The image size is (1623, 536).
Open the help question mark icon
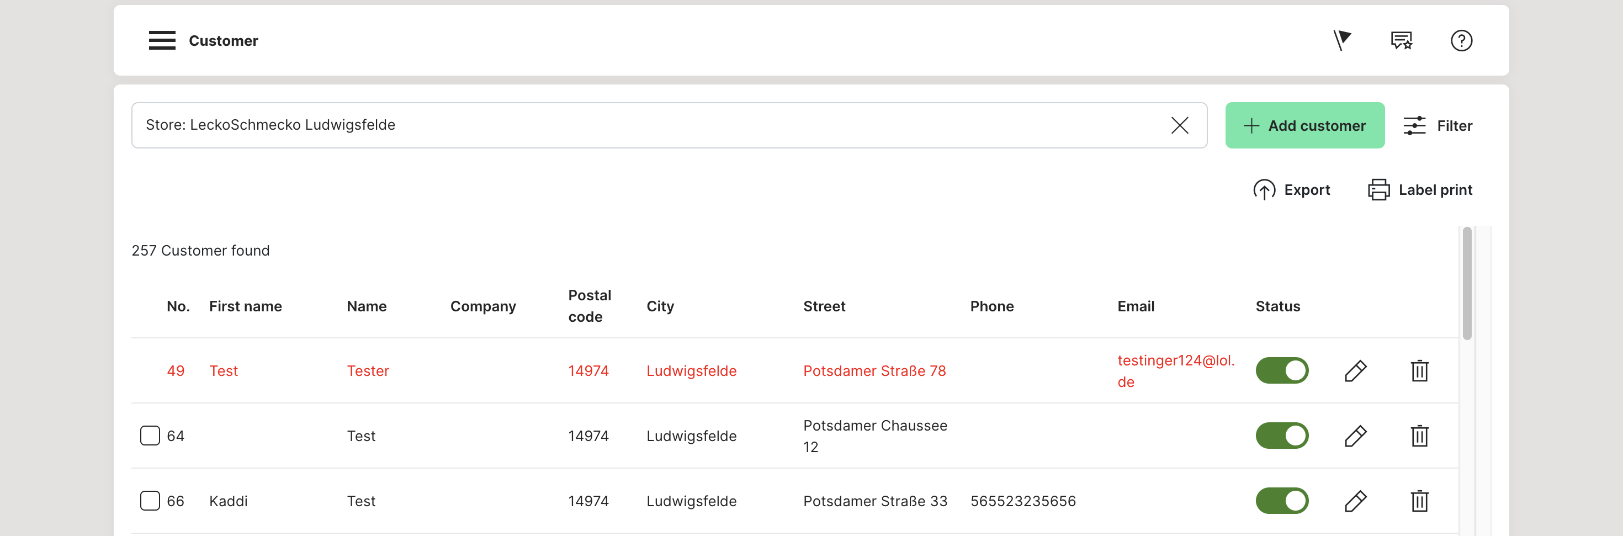pos(1461,40)
